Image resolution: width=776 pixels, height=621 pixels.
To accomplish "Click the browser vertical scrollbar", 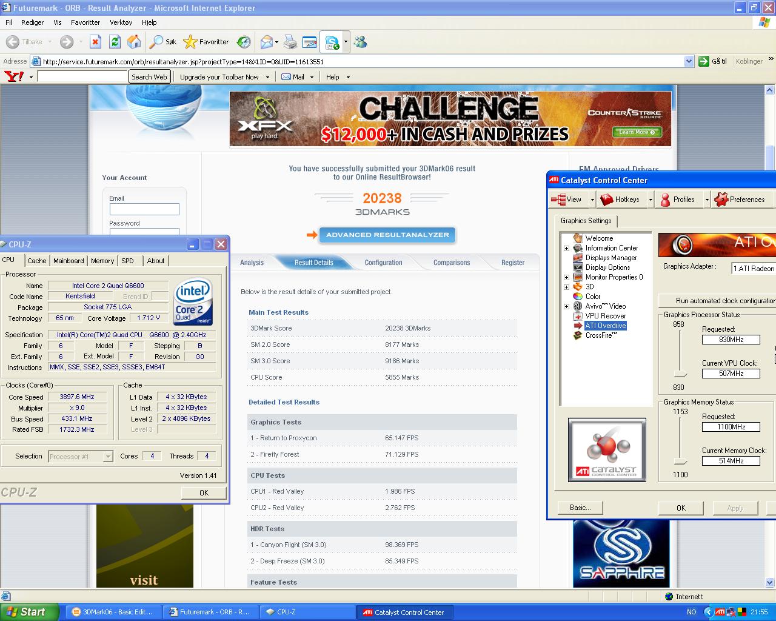I will pyautogui.click(x=770, y=337).
